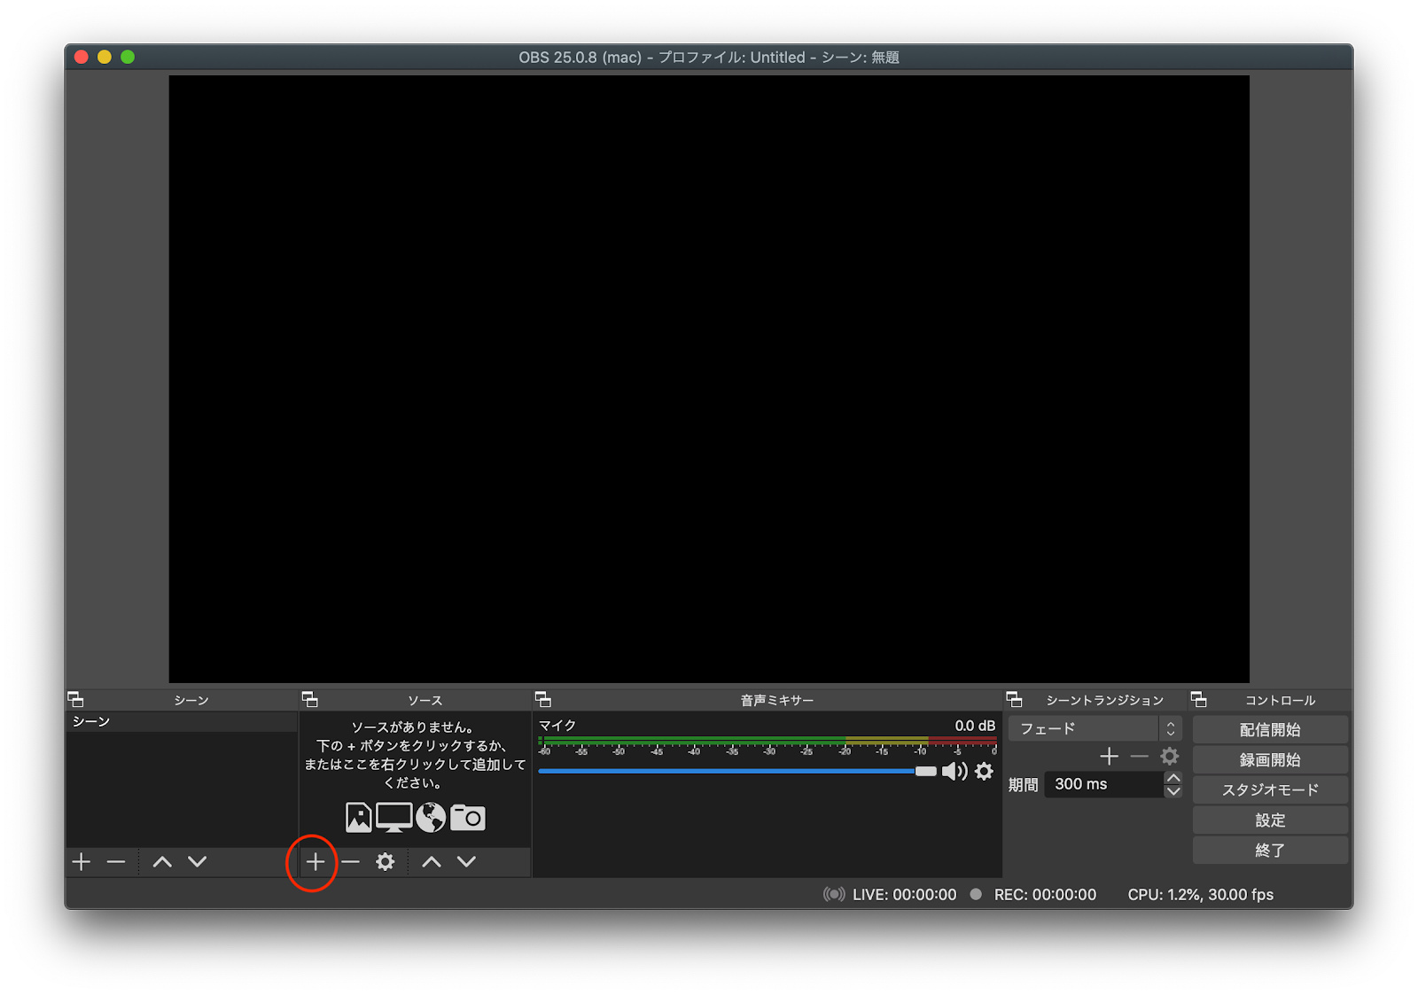This screenshot has width=1418, height=995.
Task: Click 終了 to exit OBS
Action: [1270, 851]
